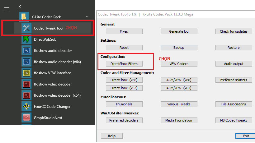Open ffdshow audio decoder (x64) entry
The height and width of the screenshot is (143, 255).
click(57, 62)
